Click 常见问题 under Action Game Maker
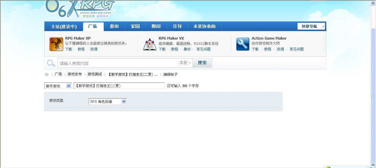The image size is (376, 168). tap(296, 49)
